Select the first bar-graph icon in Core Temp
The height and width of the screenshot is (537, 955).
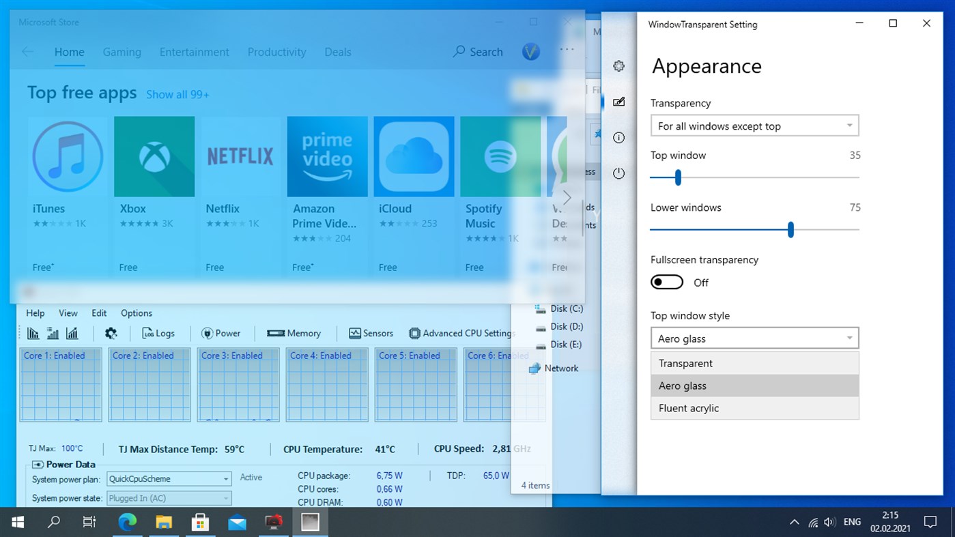34,333
